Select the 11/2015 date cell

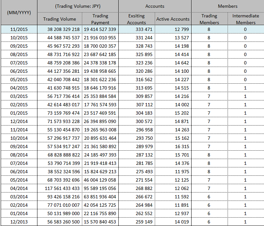(x=19, y=29)
